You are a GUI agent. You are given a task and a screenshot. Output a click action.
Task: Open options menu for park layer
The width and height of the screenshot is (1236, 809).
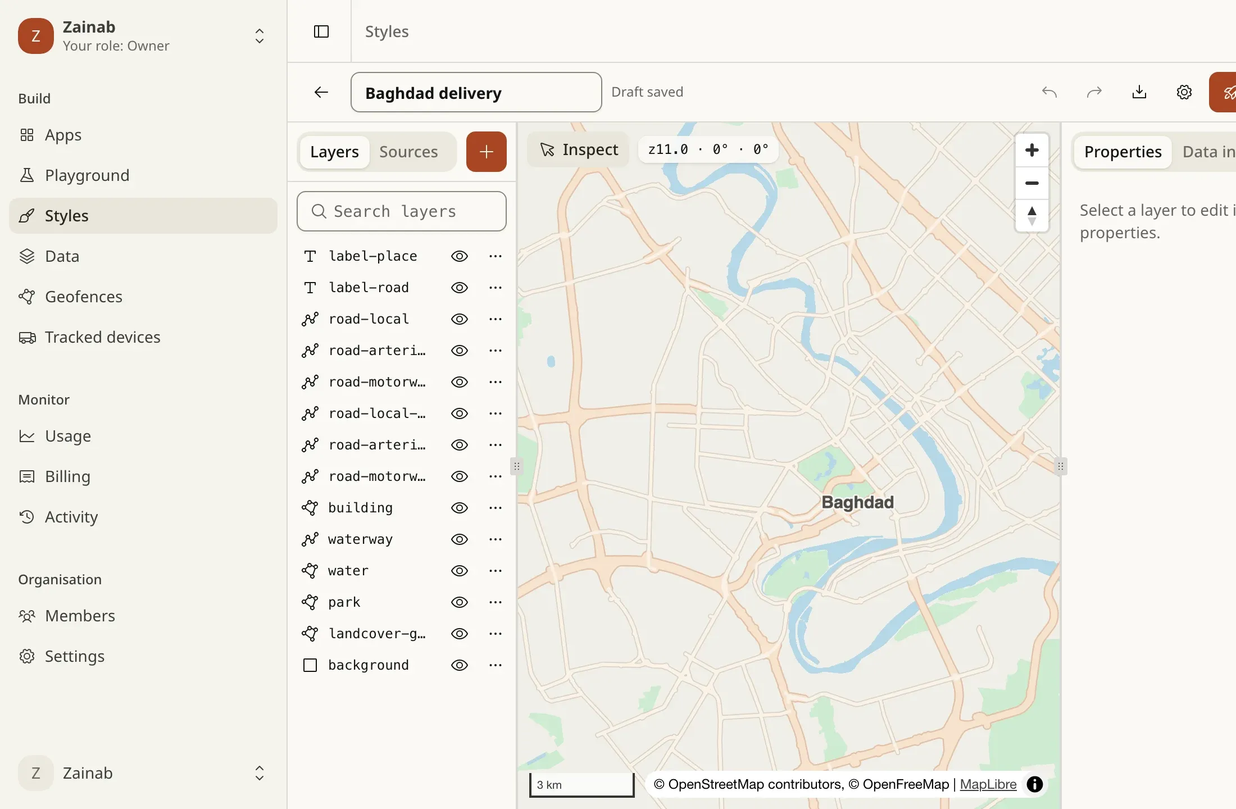tap(495, 602)
